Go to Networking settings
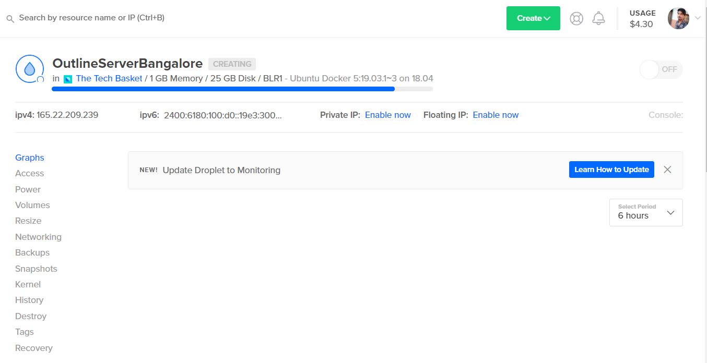The width and height of the screenshot is (707, 363). coord(38,237)
